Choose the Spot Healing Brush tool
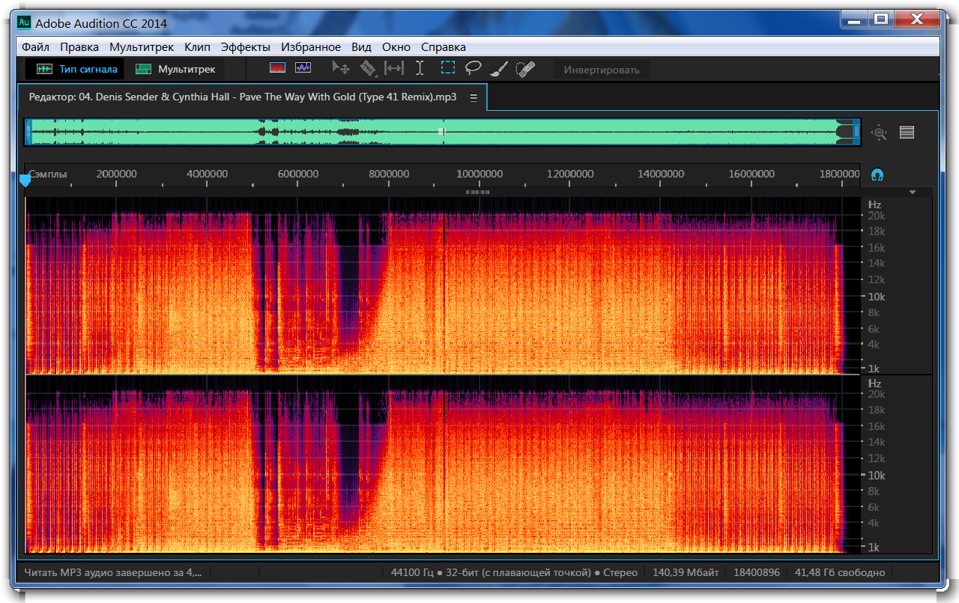Viewport: 959px width, 603px height. (x=525, y=69)
